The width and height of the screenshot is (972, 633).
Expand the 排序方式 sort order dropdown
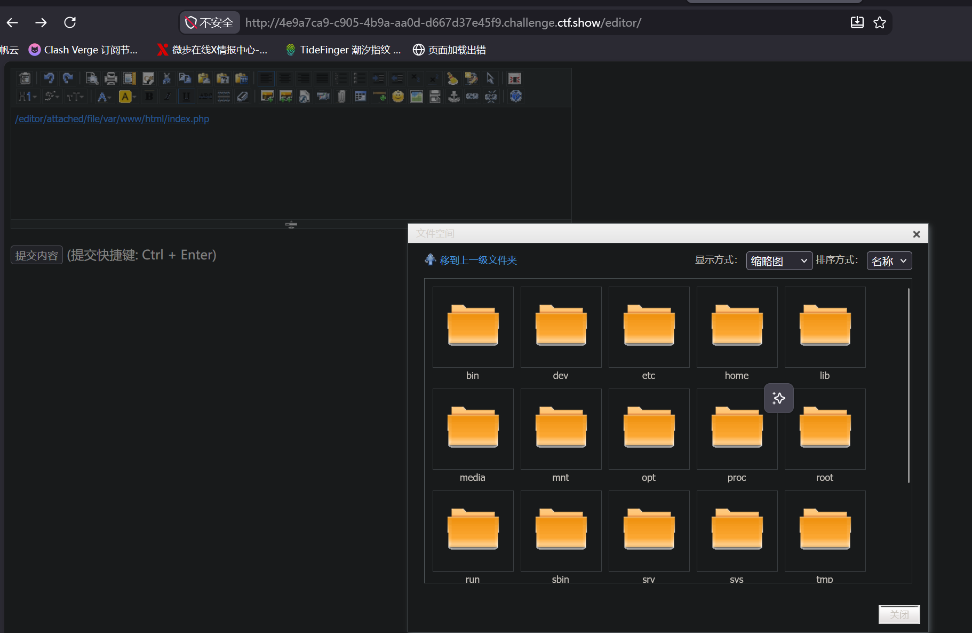(x=889, y=261)
